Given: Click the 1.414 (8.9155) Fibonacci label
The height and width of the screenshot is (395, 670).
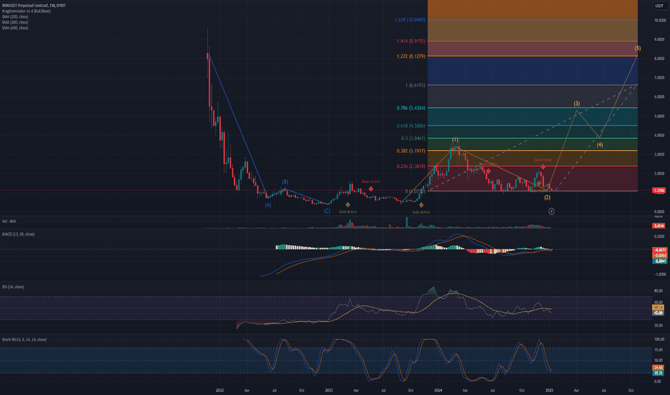Looking at the screenshot, I should [410, 41].
